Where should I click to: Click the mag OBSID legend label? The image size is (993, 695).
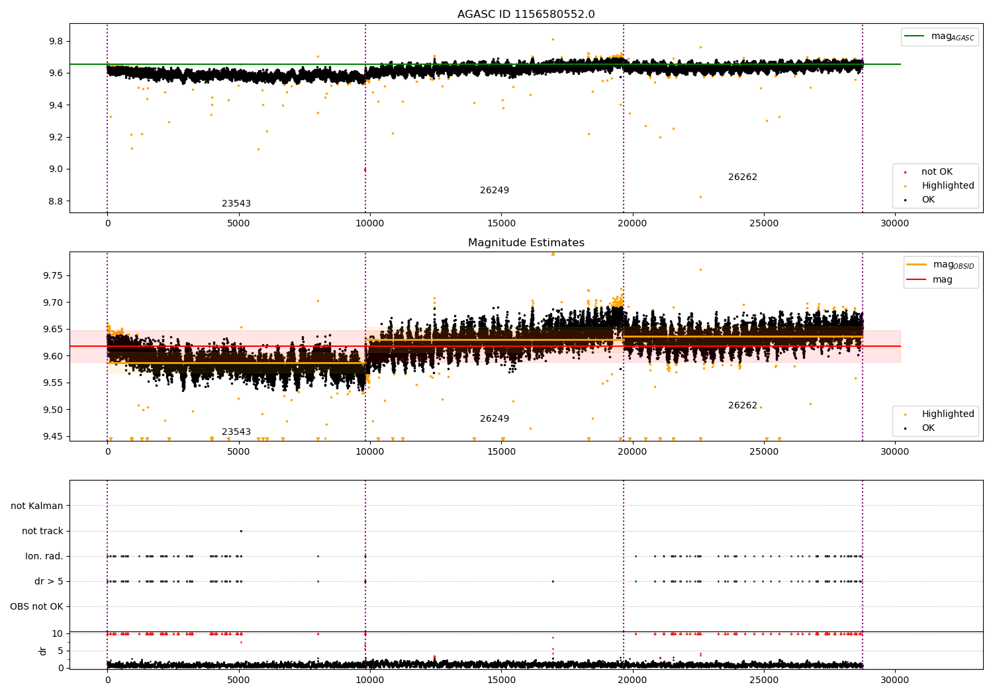tap(953, 265)
